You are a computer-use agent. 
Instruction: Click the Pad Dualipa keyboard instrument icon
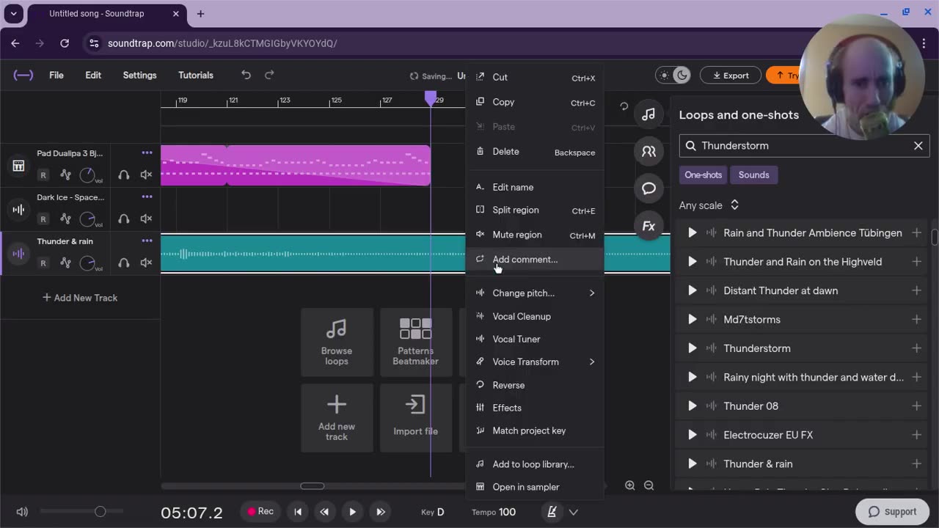point(18,166)
